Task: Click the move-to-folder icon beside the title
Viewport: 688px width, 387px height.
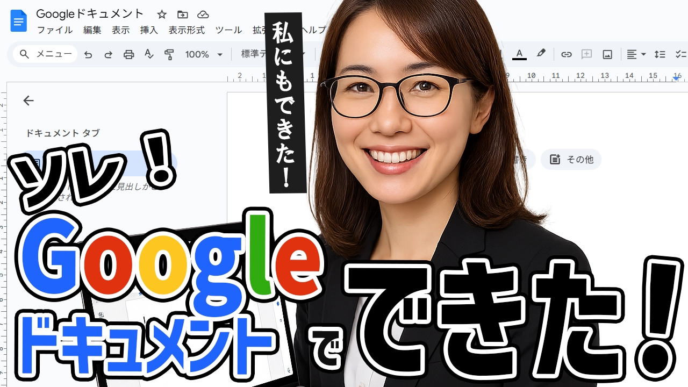Action: (x=183, y=15)
